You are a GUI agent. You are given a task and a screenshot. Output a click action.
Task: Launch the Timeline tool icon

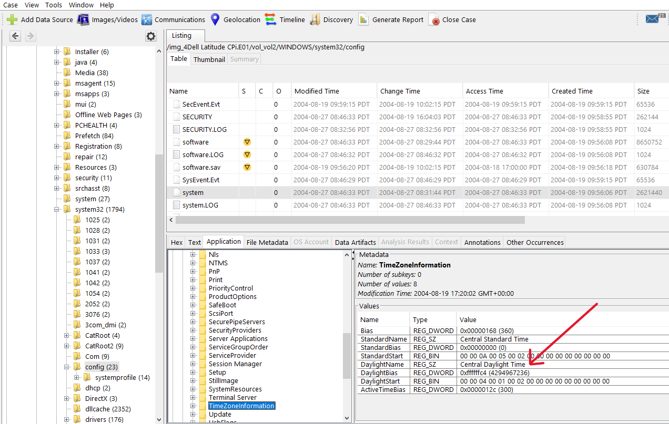pyautogui.click(x=270, y=20)
